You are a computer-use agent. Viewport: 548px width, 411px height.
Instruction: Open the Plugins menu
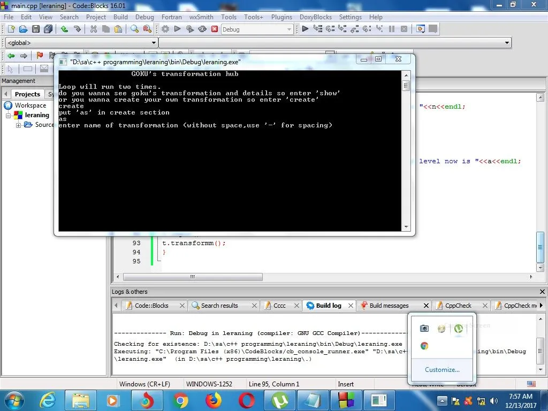point(281,17)
